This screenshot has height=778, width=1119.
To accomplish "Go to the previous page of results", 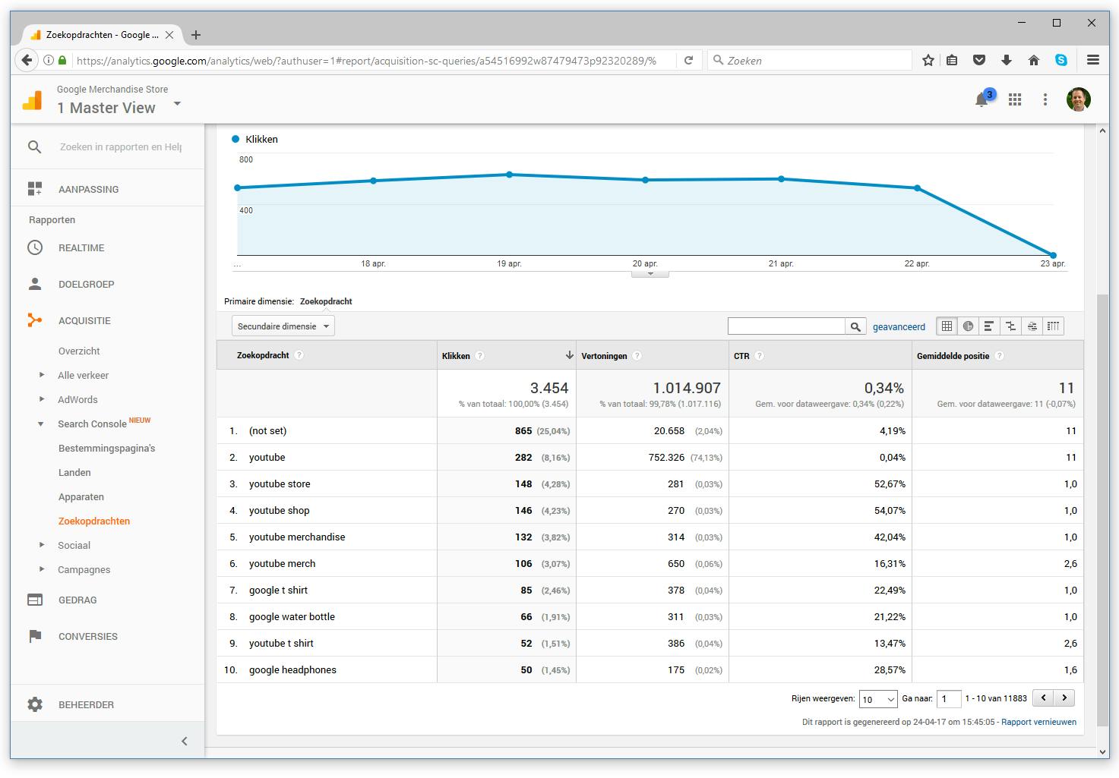I will pos(1044,698).
